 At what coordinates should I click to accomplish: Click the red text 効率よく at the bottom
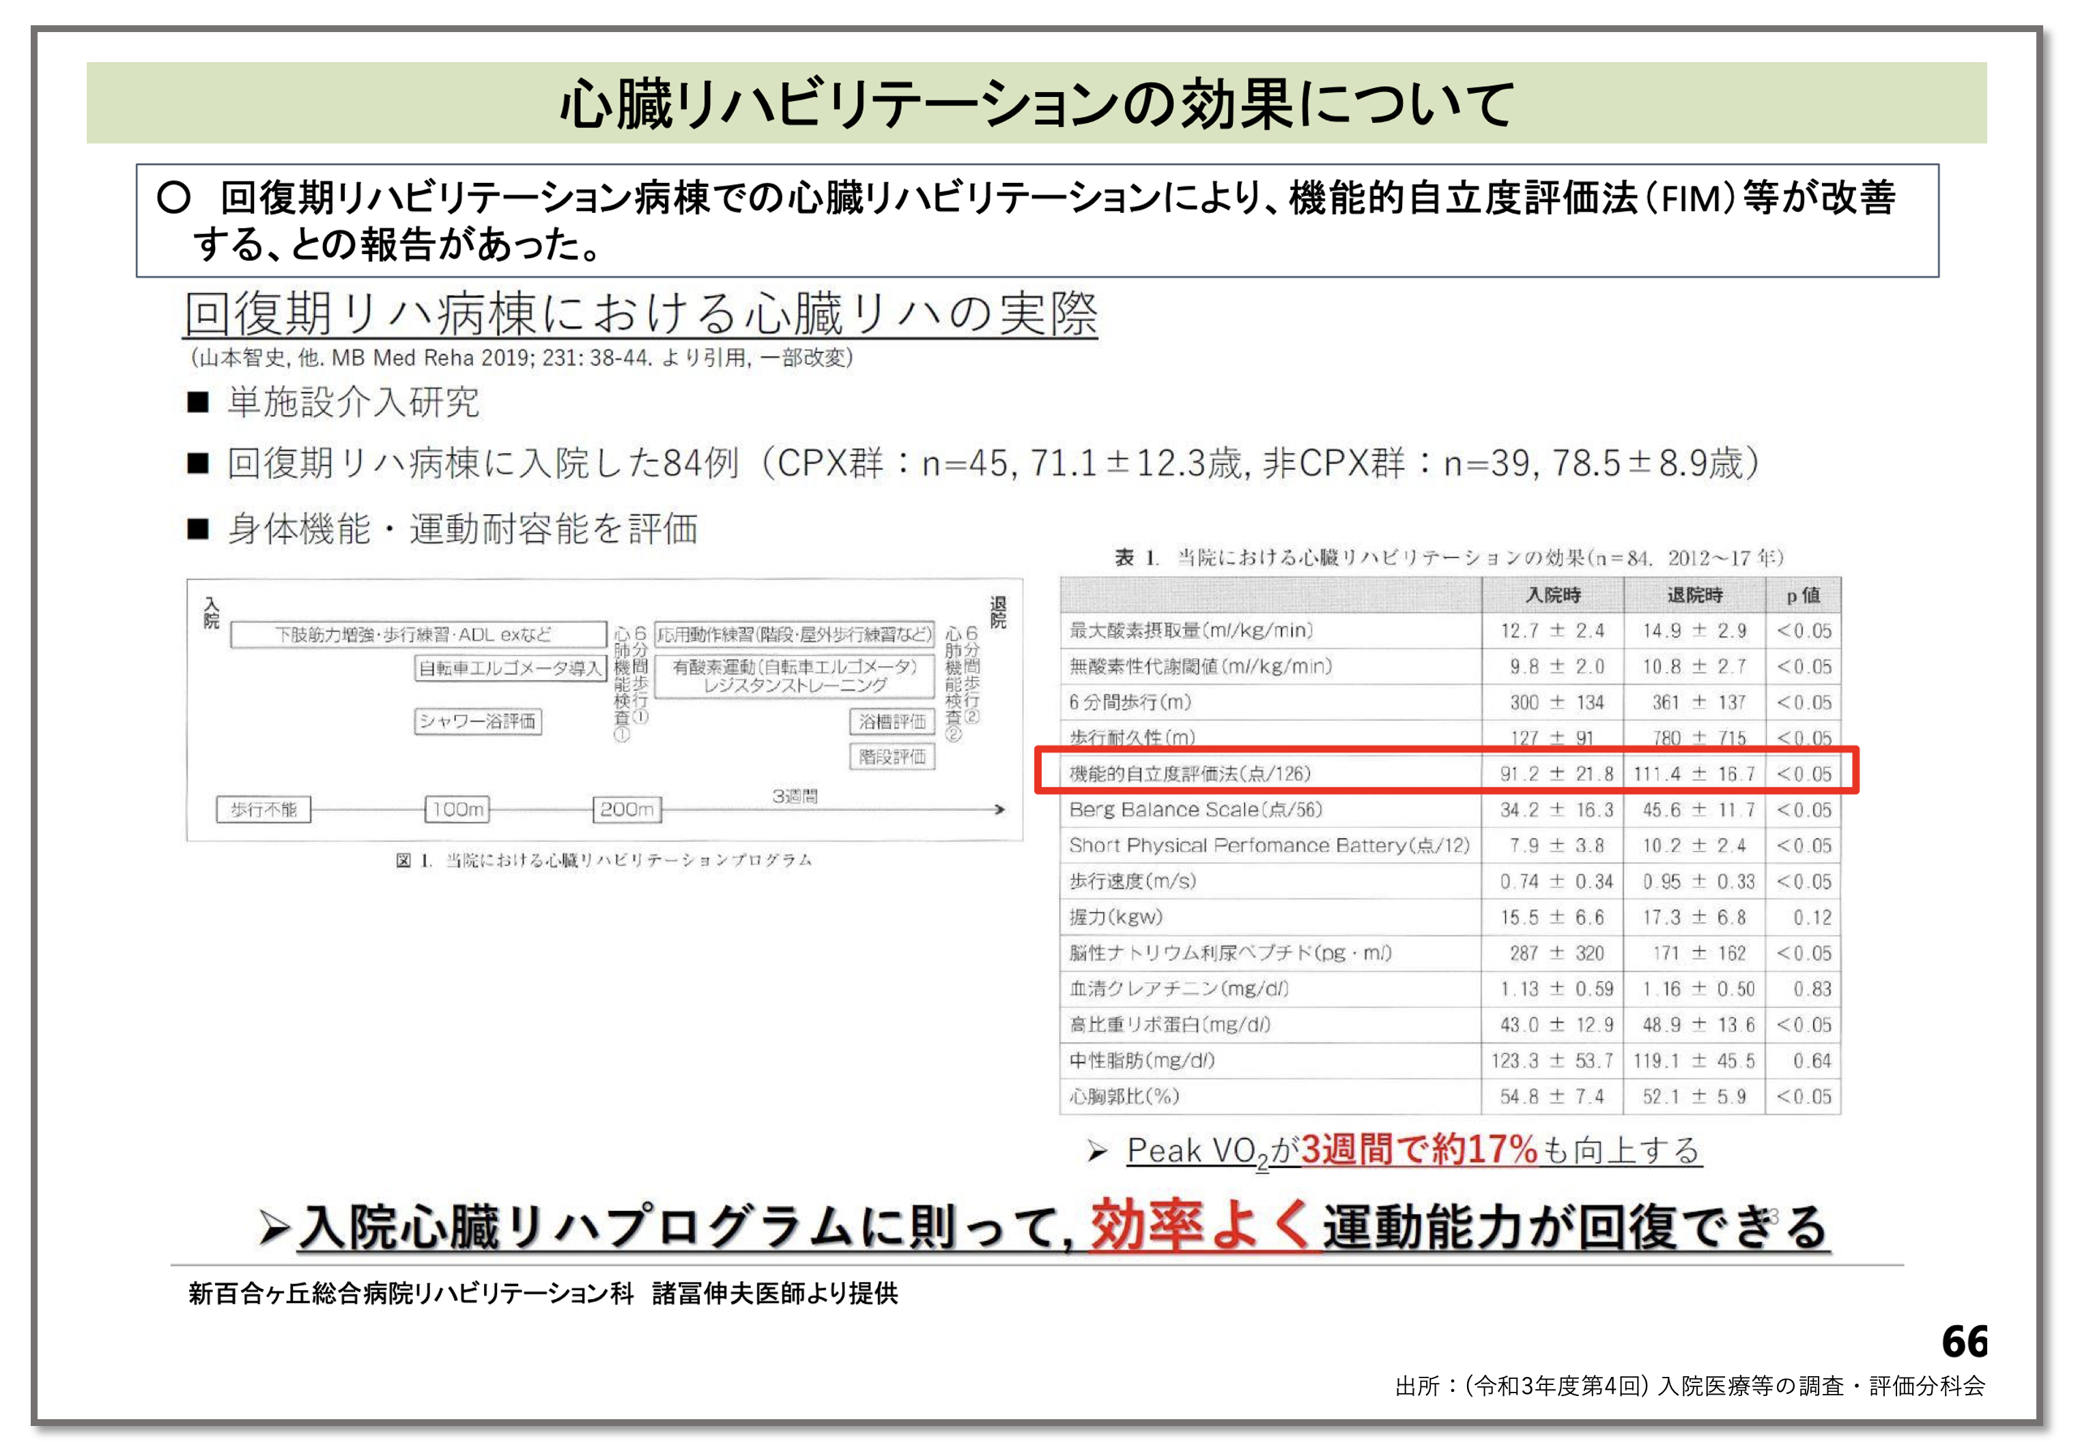(1199, 1226)
